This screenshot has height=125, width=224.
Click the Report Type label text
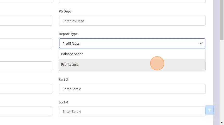(68, 34)
